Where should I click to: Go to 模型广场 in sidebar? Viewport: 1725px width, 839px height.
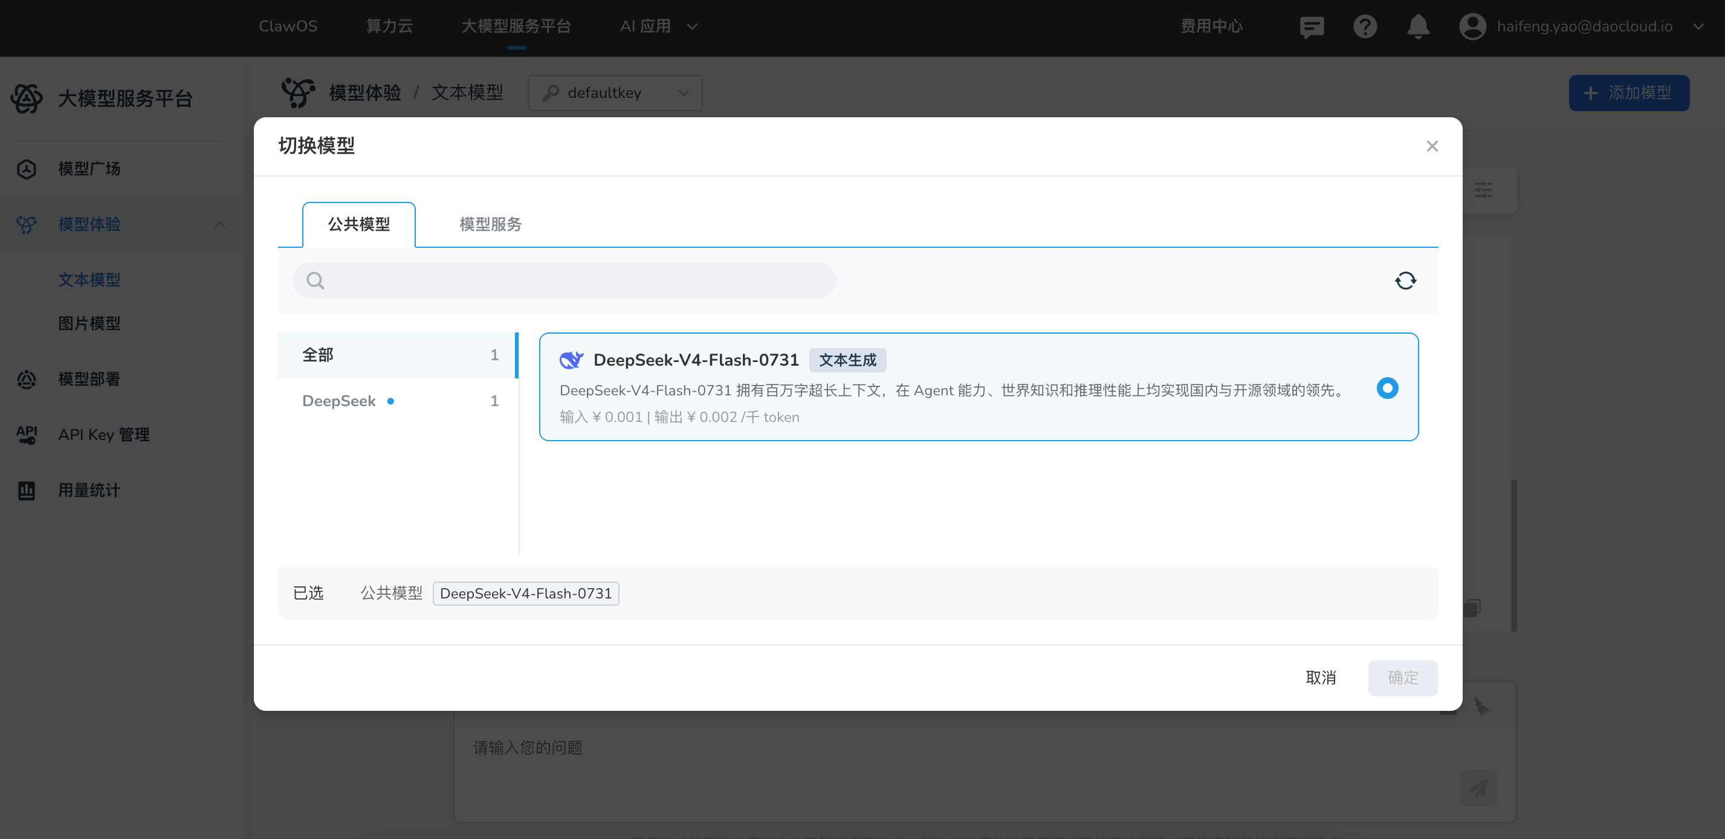tap(89, 169)
